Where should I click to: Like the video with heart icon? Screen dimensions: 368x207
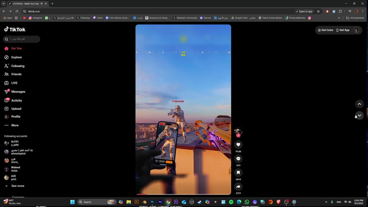click(238, 145)
